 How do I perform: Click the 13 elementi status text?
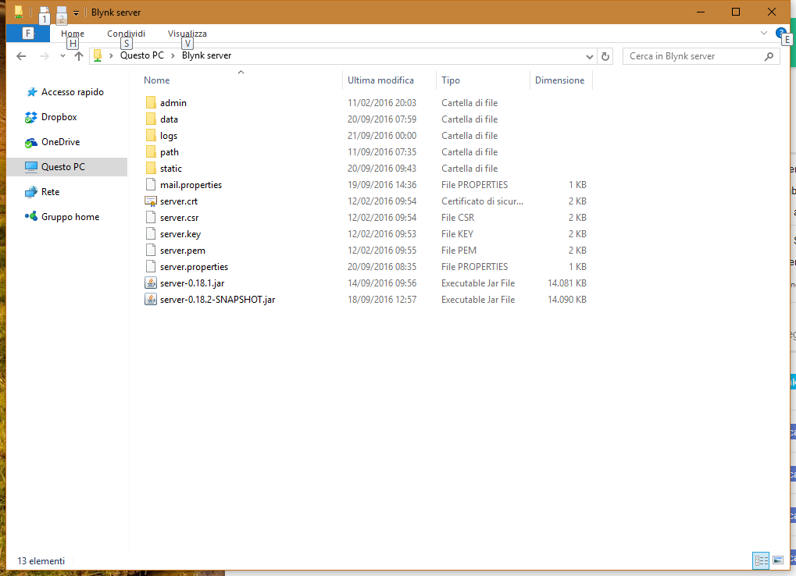[41, 561]
